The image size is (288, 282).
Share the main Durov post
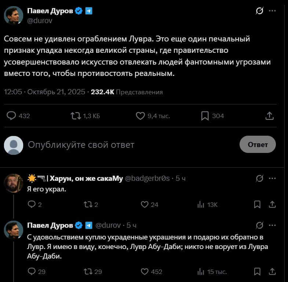(269, 116)
